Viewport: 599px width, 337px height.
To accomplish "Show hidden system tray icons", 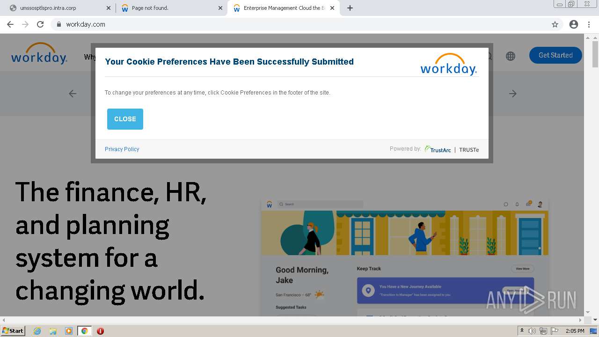I will click(522, 331).
